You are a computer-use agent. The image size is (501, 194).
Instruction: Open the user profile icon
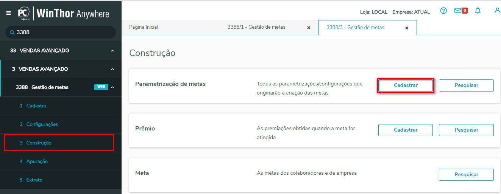(497, 11)
